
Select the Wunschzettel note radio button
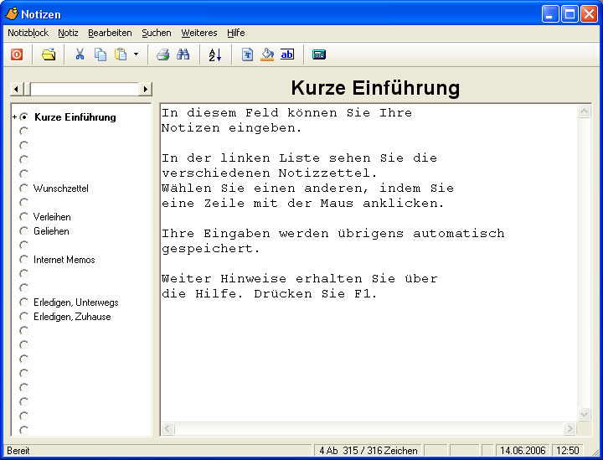pos(24,189)
